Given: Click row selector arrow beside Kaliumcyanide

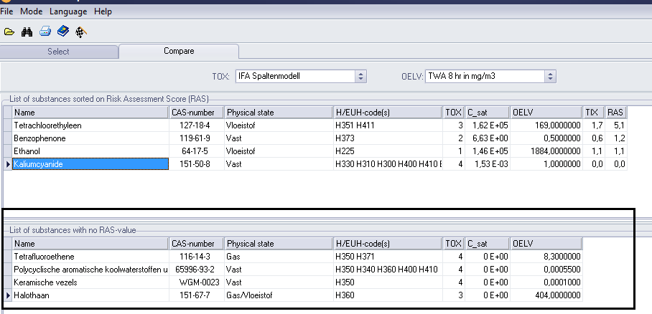Looking at the screenshot, I should pos(8,165).
